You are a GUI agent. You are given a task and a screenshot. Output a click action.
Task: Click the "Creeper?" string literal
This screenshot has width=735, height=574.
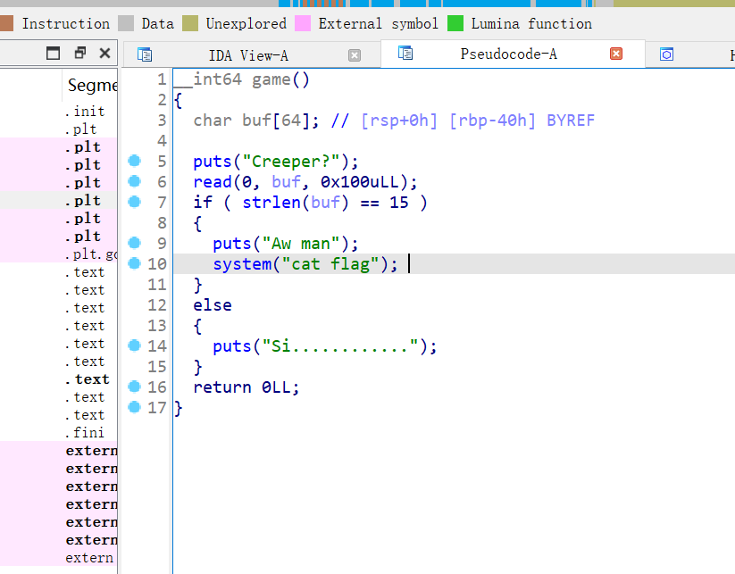(290, 162)
